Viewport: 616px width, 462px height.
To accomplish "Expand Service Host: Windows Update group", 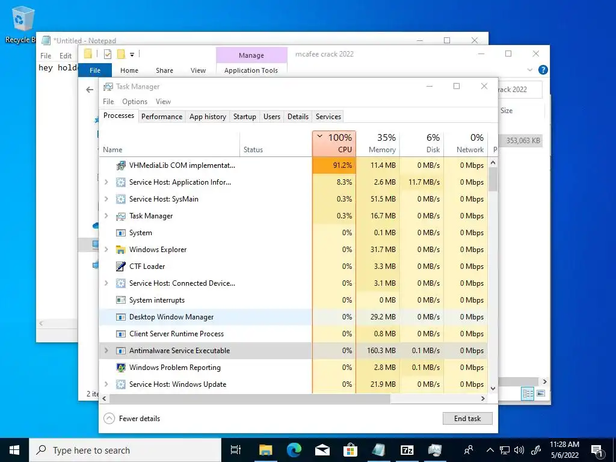I will pyautogui.click(x=106, y=384).
